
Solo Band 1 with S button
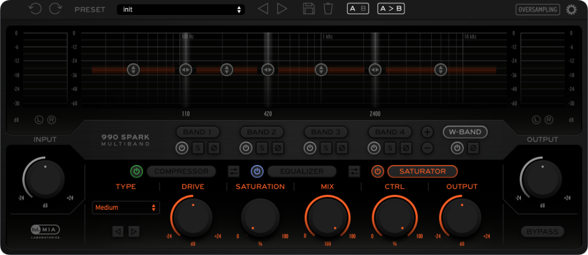198,148
